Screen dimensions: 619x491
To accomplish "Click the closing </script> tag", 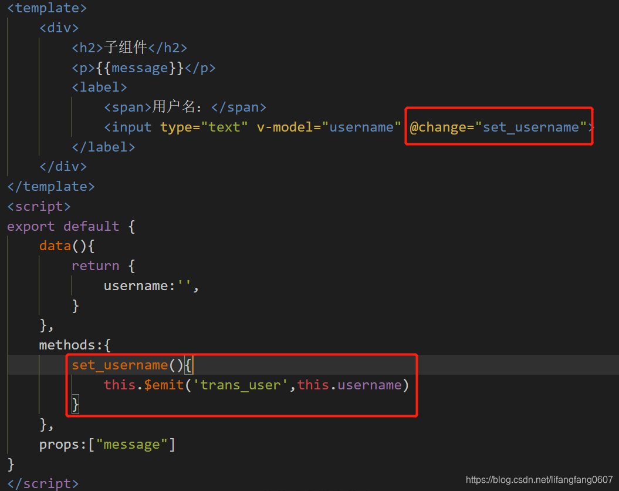I will 43,483.
